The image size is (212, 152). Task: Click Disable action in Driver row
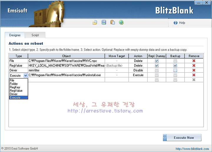point(138,70)
